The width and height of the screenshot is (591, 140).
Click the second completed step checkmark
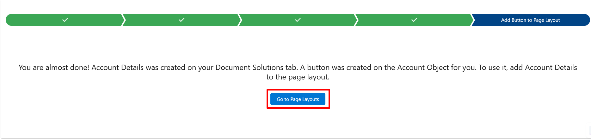tap(182, 20)
